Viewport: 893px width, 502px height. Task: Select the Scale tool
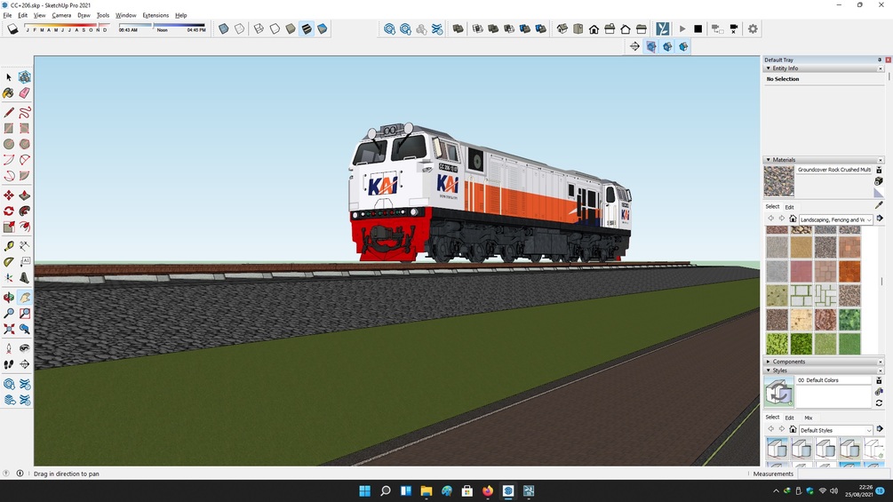(9, 227)
